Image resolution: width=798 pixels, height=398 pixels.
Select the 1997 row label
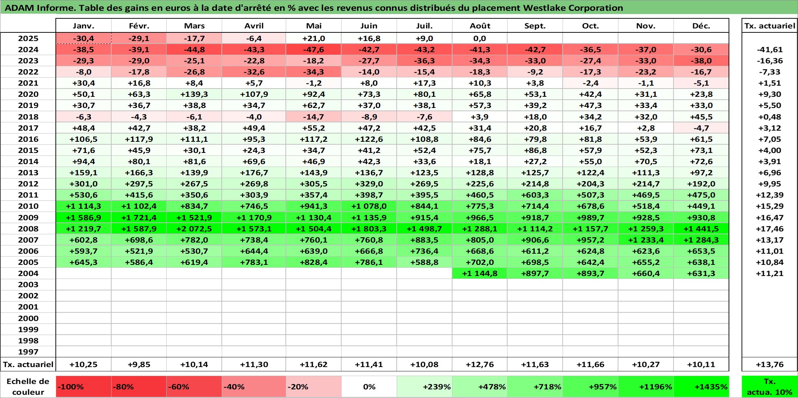coord(28,352)
